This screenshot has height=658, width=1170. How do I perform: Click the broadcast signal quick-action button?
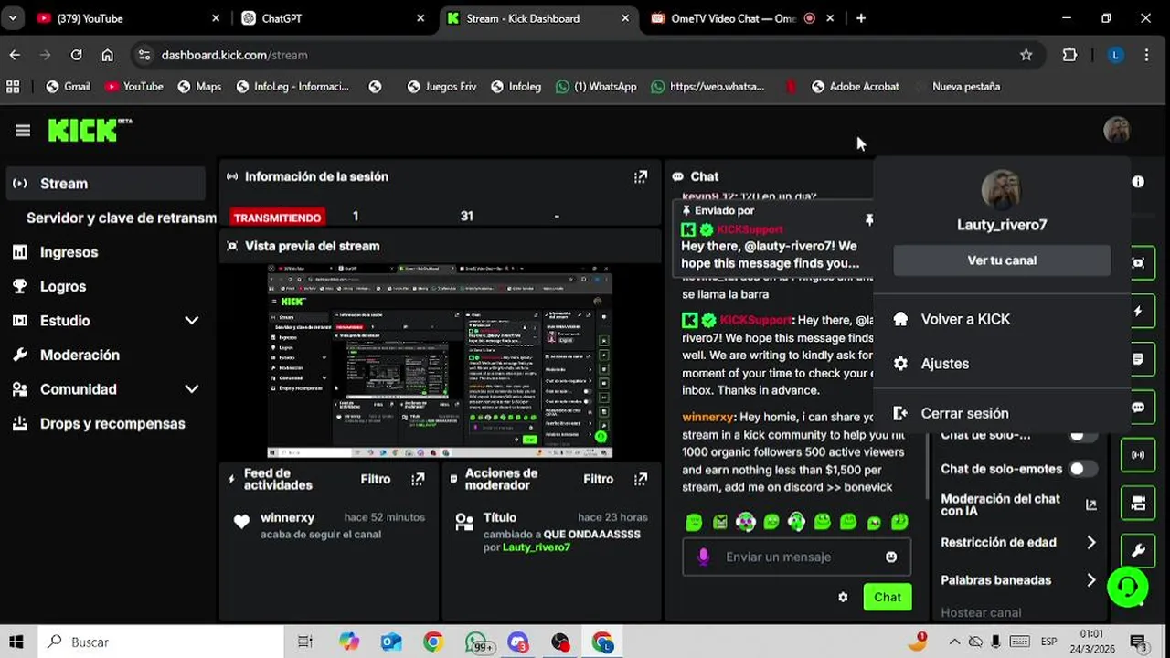pos(1138,455)
